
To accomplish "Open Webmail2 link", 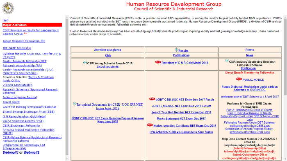I will 32,152.
